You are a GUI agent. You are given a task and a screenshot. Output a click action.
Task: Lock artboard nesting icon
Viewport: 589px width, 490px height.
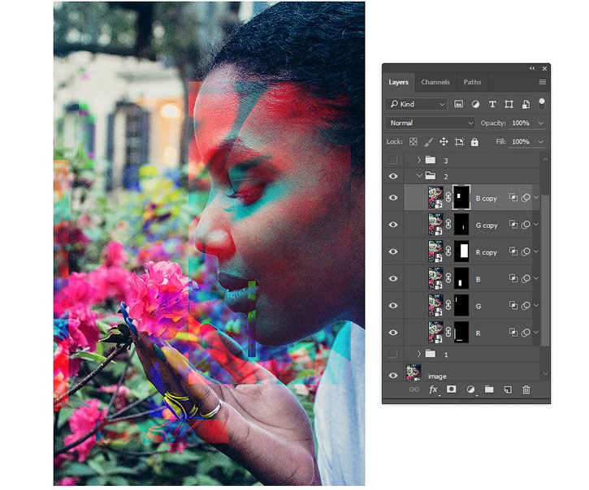coord(459,141)
